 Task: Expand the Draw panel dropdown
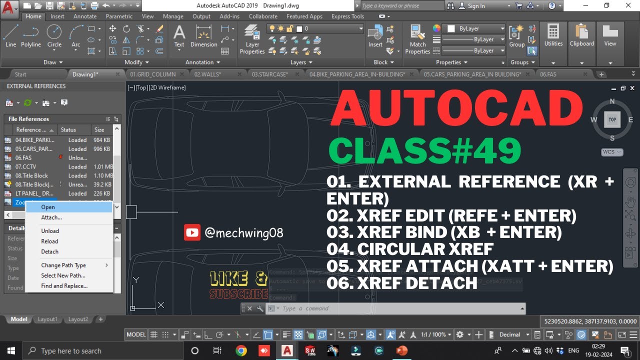tap(53, 62)
